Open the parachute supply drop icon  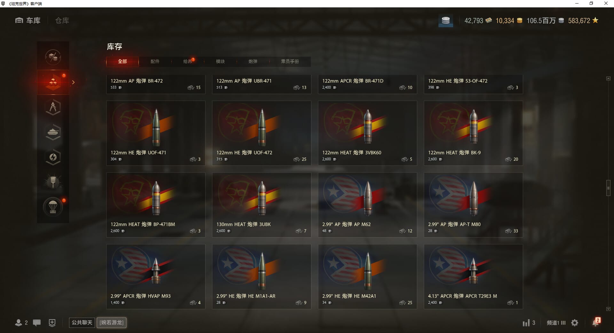(x=53, y=207)
